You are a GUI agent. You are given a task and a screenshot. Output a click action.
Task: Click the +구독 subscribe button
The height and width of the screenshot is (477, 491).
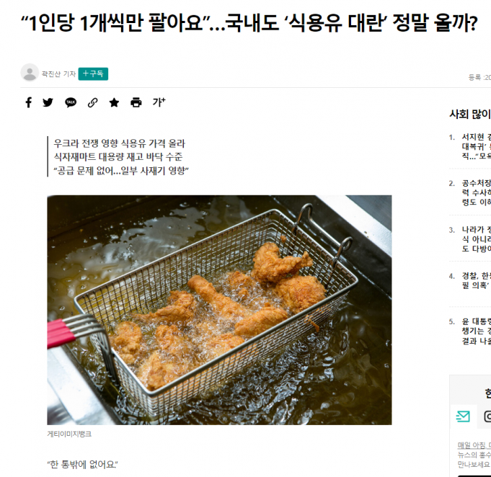[93, 74]
